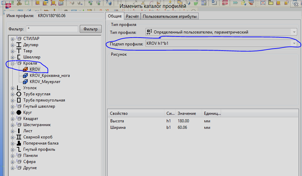Select the welded box icon of Сварной короб
This screenshot has width=302, height=176.
pyautogui.click(x=19, y=137)
